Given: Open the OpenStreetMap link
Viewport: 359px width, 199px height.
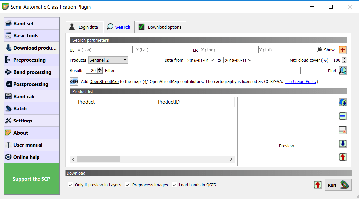Looking at the screenshot, I should [x=104, y=81].
